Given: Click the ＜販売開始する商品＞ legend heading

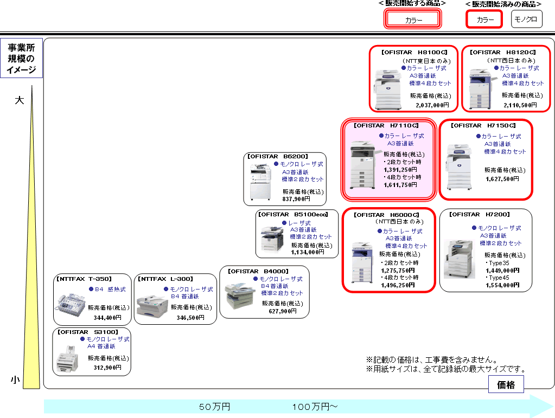Looking at the screenshot, I should pos(412,4).
